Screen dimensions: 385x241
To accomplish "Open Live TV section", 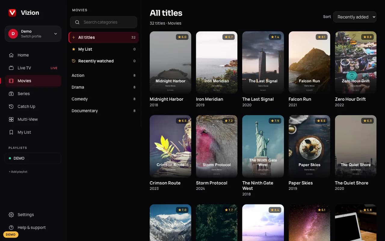I will (33, 68).
